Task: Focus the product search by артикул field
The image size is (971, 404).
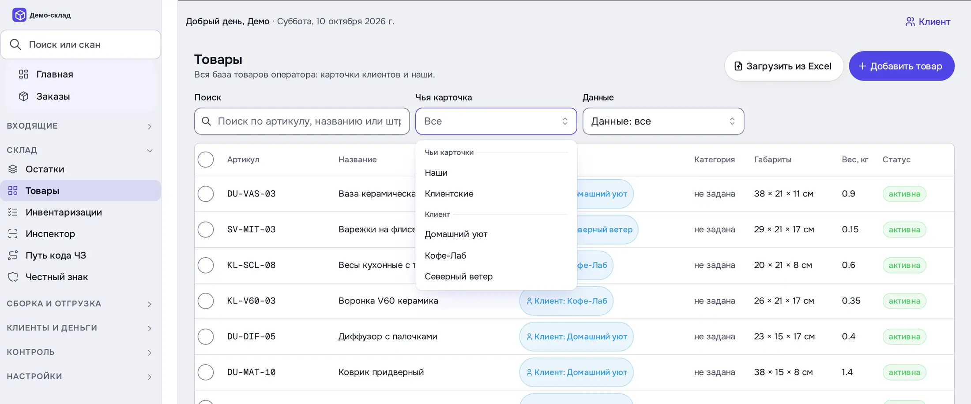Action: point(302,121)
